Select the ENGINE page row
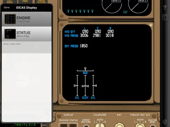The width and height of the screenshot is (170, 127). (x=27, y=19)
